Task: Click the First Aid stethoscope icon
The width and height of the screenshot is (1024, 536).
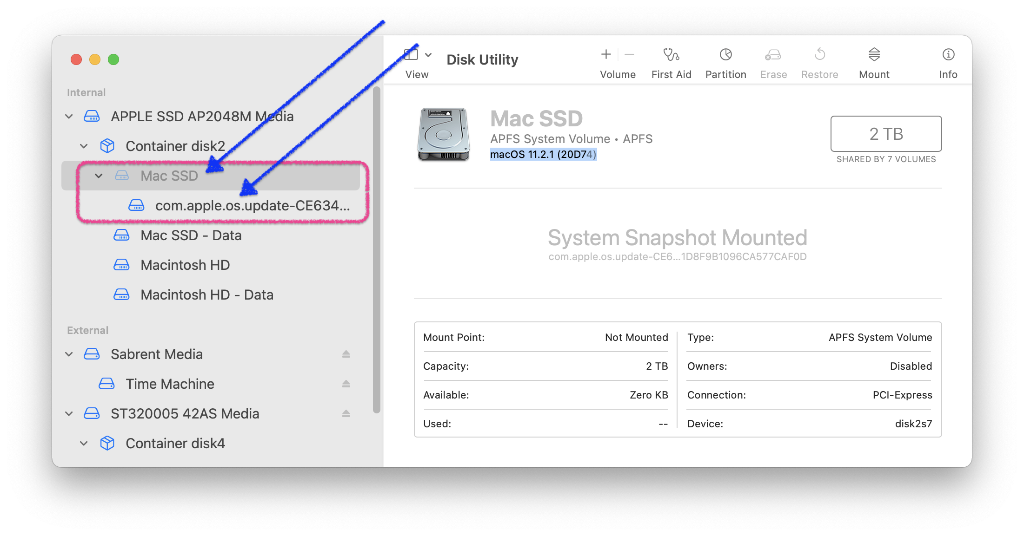Action: pyautogui.click(x=671, y=55)
